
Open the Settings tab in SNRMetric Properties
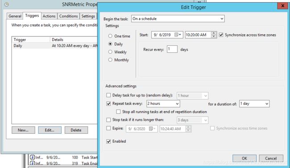pos(88,16)
